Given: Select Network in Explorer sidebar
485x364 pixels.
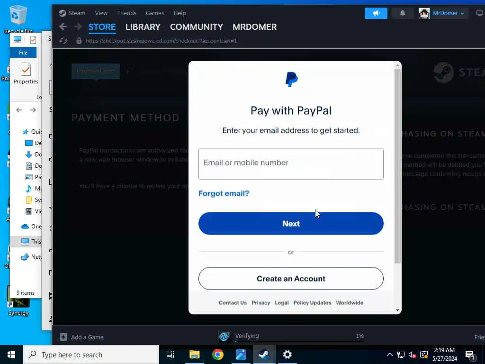Looking at the screenshot, I should tap(31, 256).
